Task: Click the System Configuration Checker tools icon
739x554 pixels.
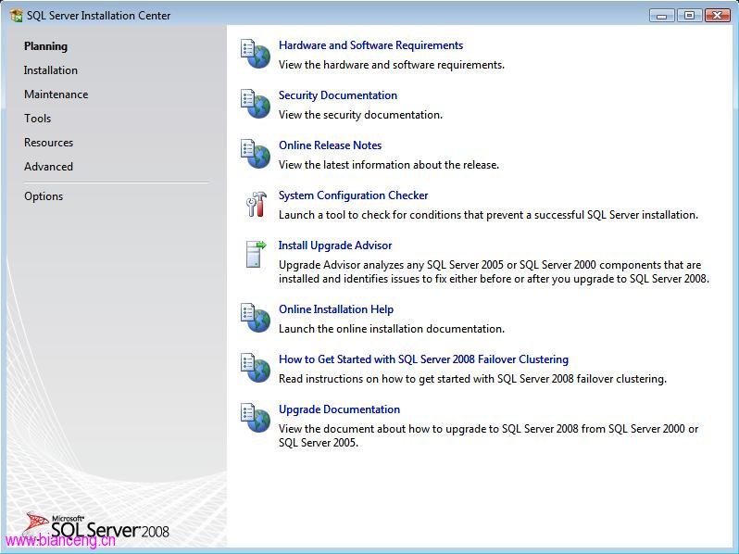Action: [x=257, y=204]
